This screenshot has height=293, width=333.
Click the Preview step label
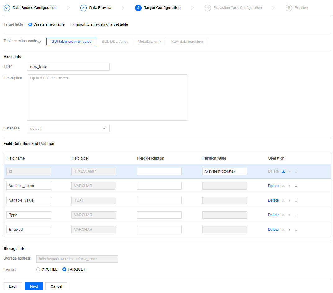pos(301,8)
